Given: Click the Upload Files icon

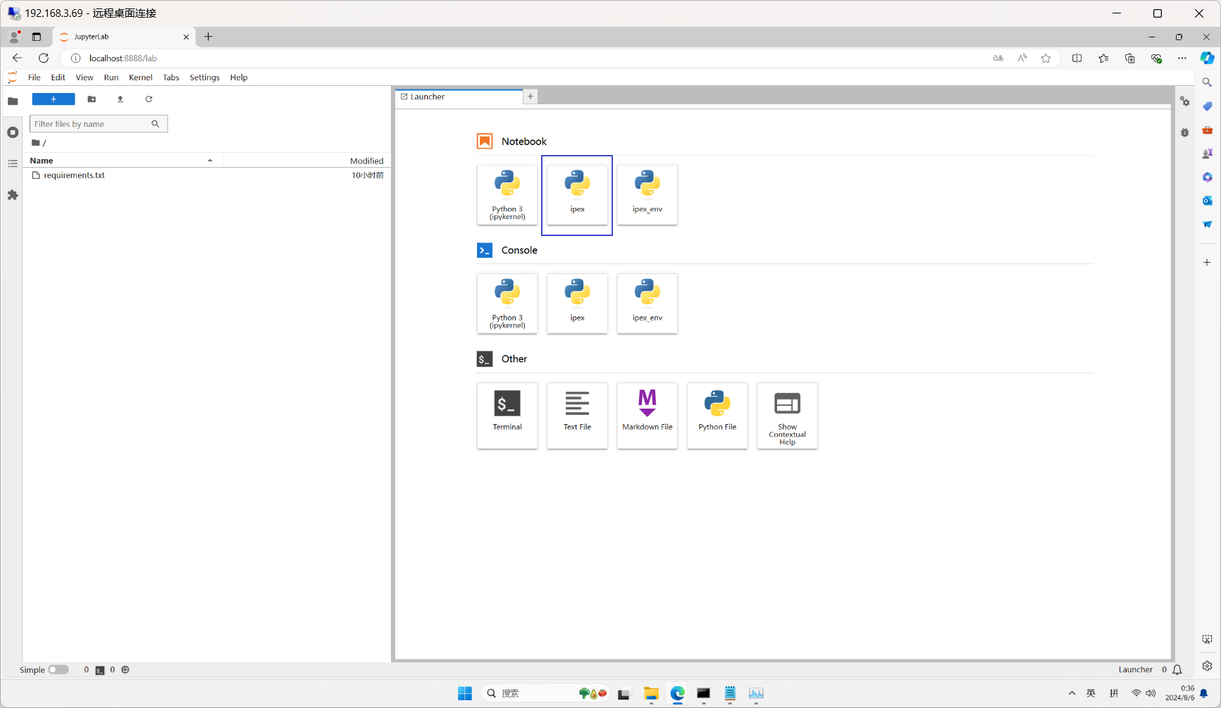Looking at the screenshot, I should 120,99.
